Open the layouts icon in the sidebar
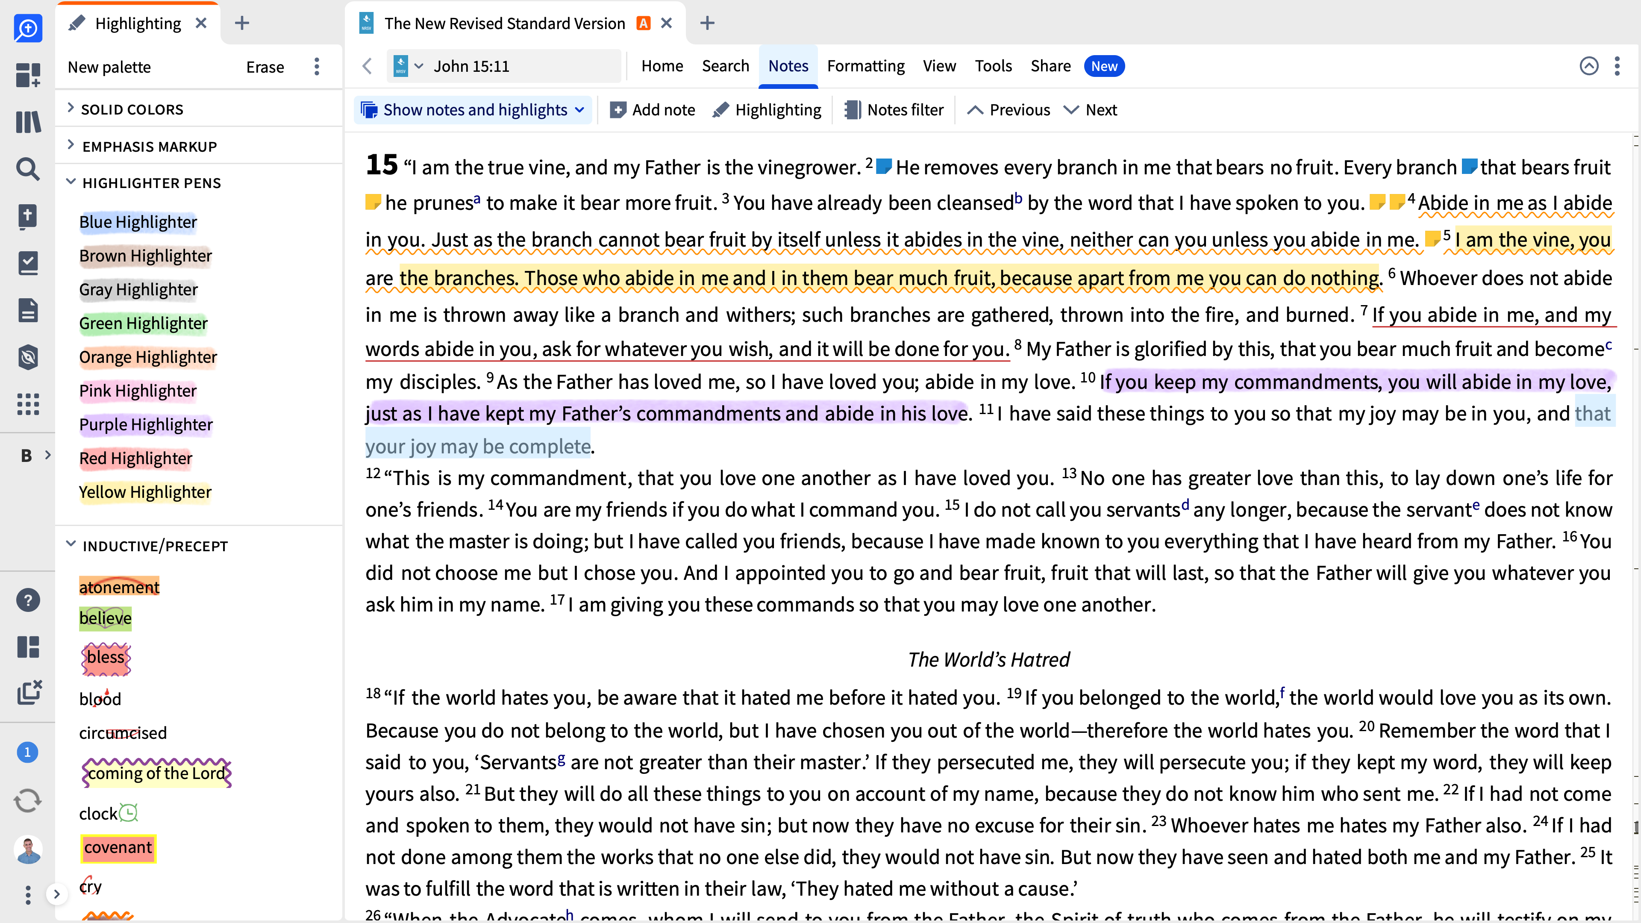The width and height of the screenshot is (1641, 923). pos(27,647)
